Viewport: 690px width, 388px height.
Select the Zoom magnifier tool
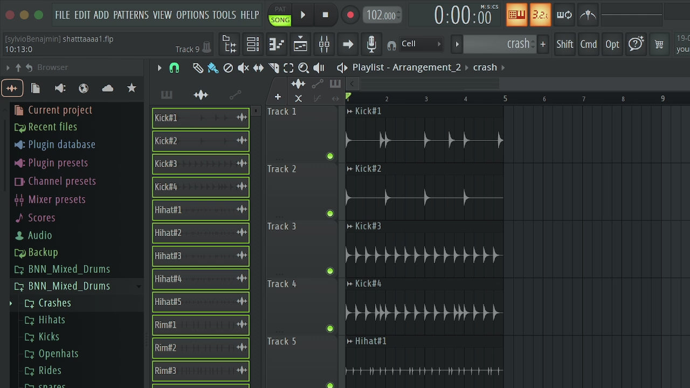coord(303,68)
